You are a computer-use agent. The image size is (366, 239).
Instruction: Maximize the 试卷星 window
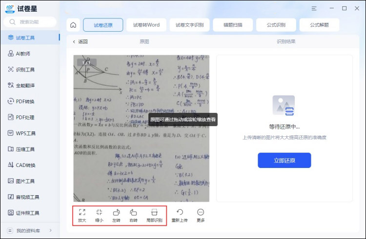pyautogui.click(x=345, y=8)
